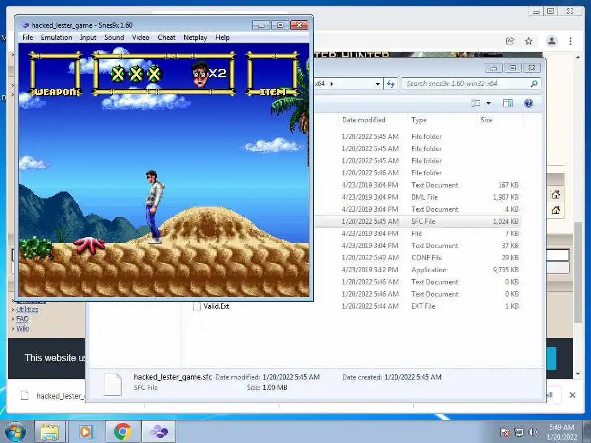Click the hacked_lester_game.sfc name in details pane
Image resolution: width=591 pixels, height=443 pixels.
tap(173, 377)
